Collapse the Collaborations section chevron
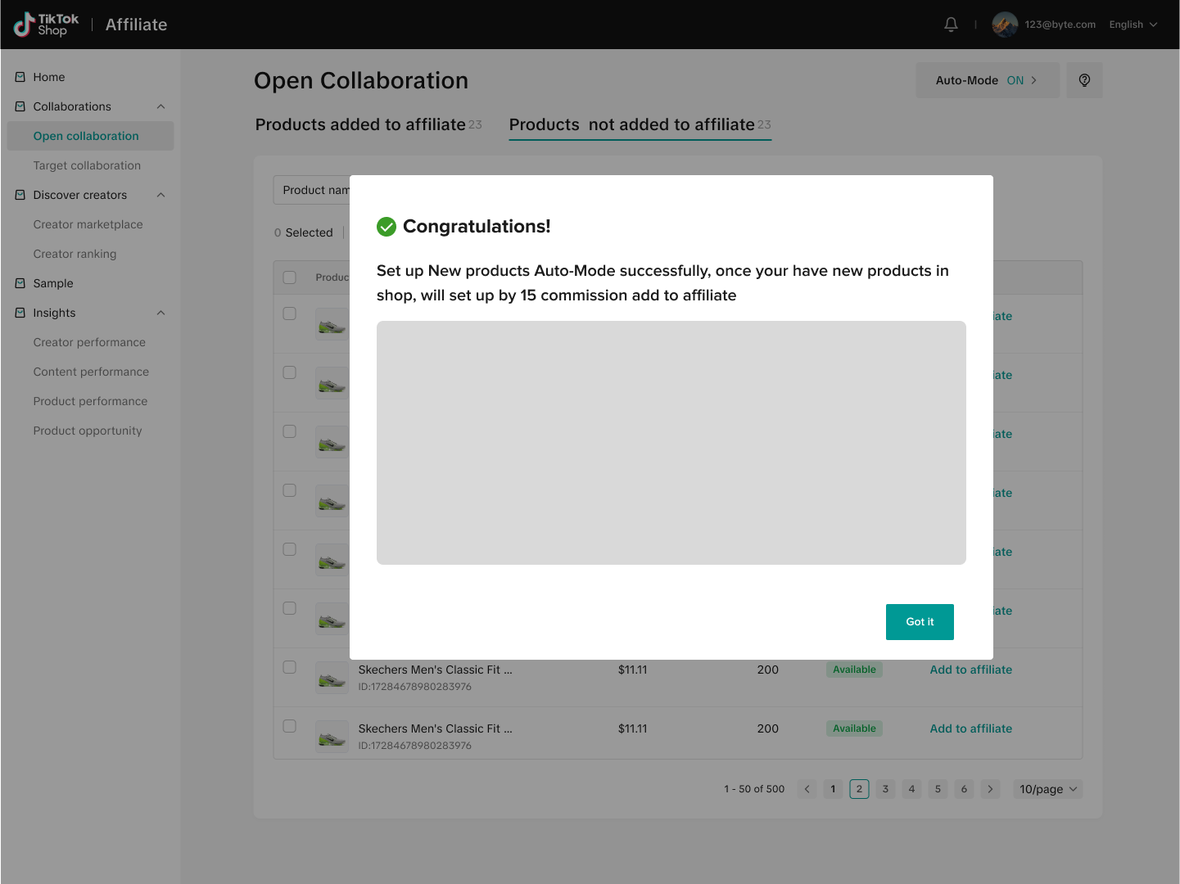This screenshot has width=1180, height=884. (x=161, y=106)
